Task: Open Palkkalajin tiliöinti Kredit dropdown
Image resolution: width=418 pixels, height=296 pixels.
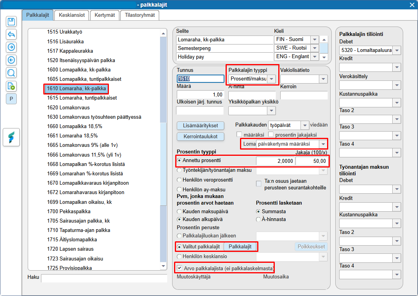Action: (x=397, y=67)
